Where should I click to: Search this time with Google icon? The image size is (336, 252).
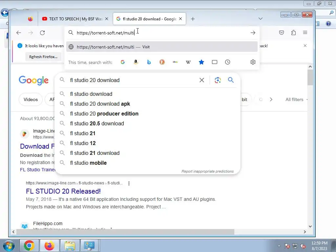[123, 62]
